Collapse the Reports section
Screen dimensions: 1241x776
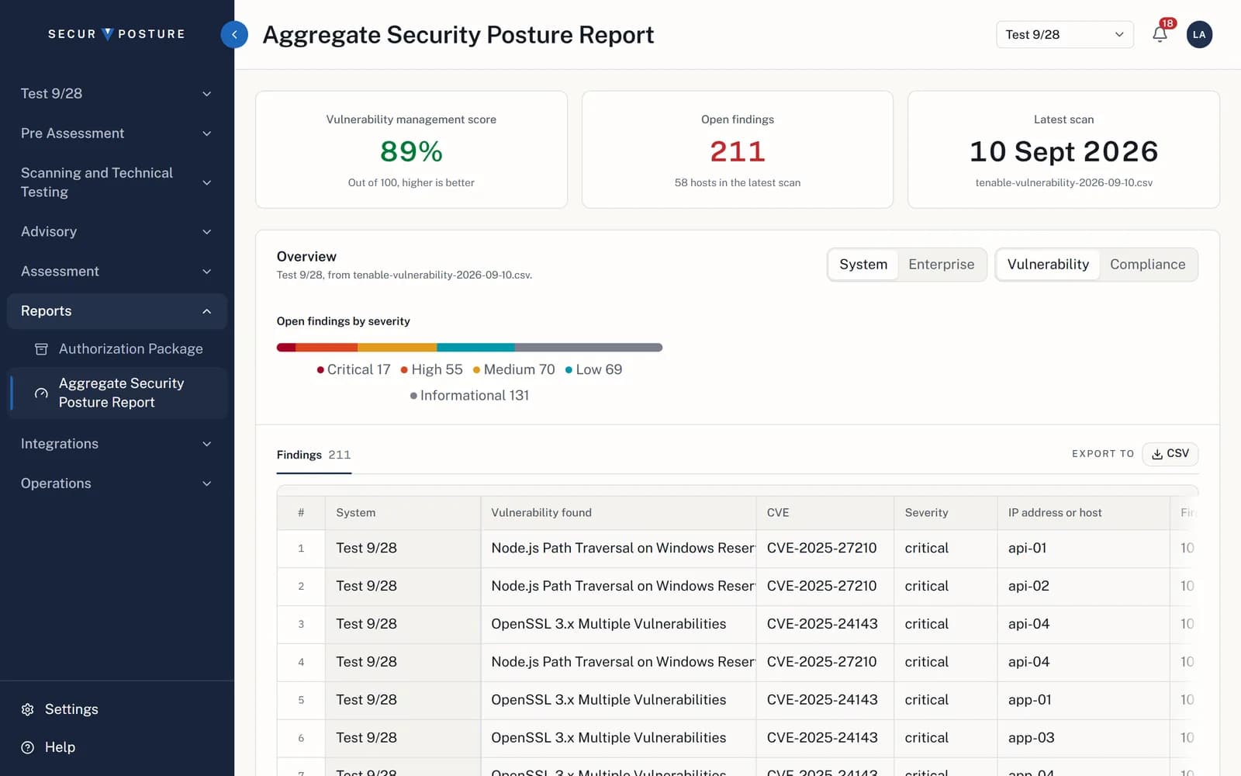click(116, 311)
